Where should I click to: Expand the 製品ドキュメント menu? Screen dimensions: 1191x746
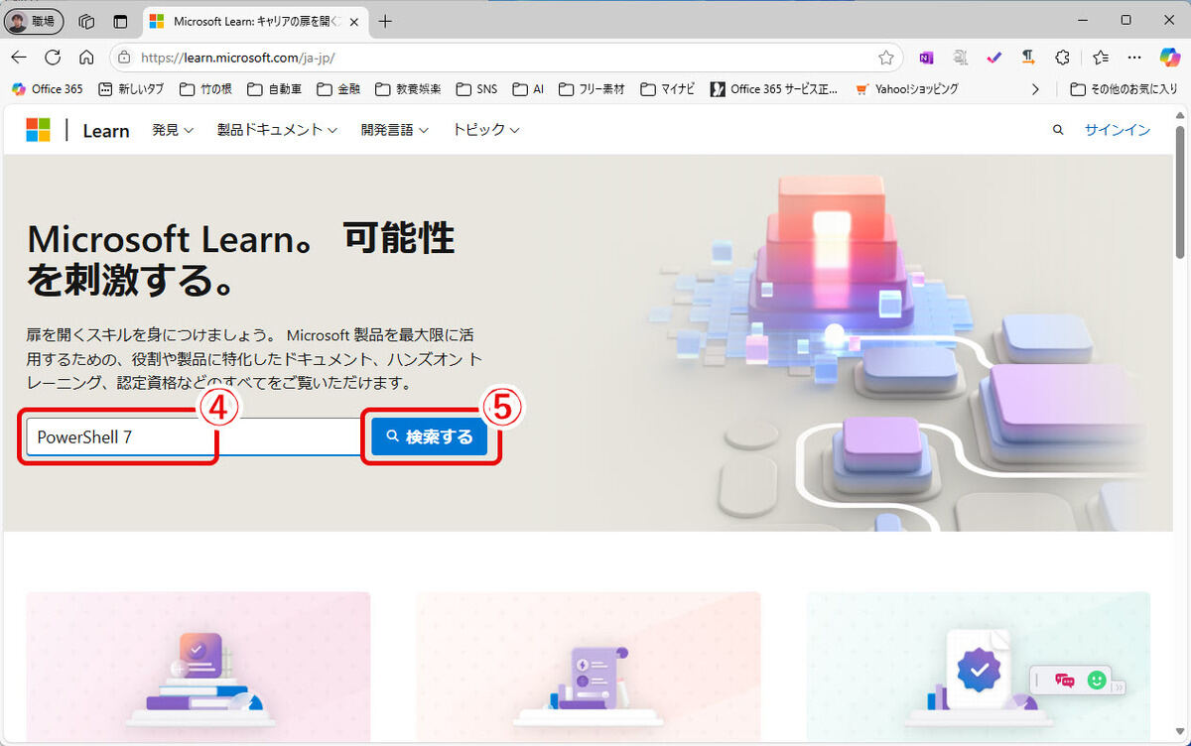pos(277,130)
